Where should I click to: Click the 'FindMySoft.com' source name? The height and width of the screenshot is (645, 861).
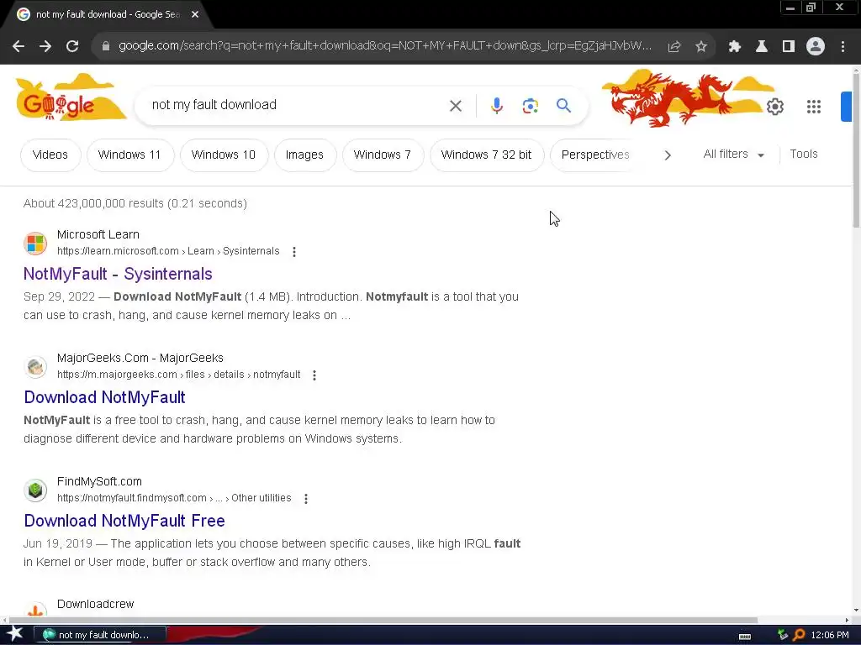pyautogui.click(x=99, y=481)
